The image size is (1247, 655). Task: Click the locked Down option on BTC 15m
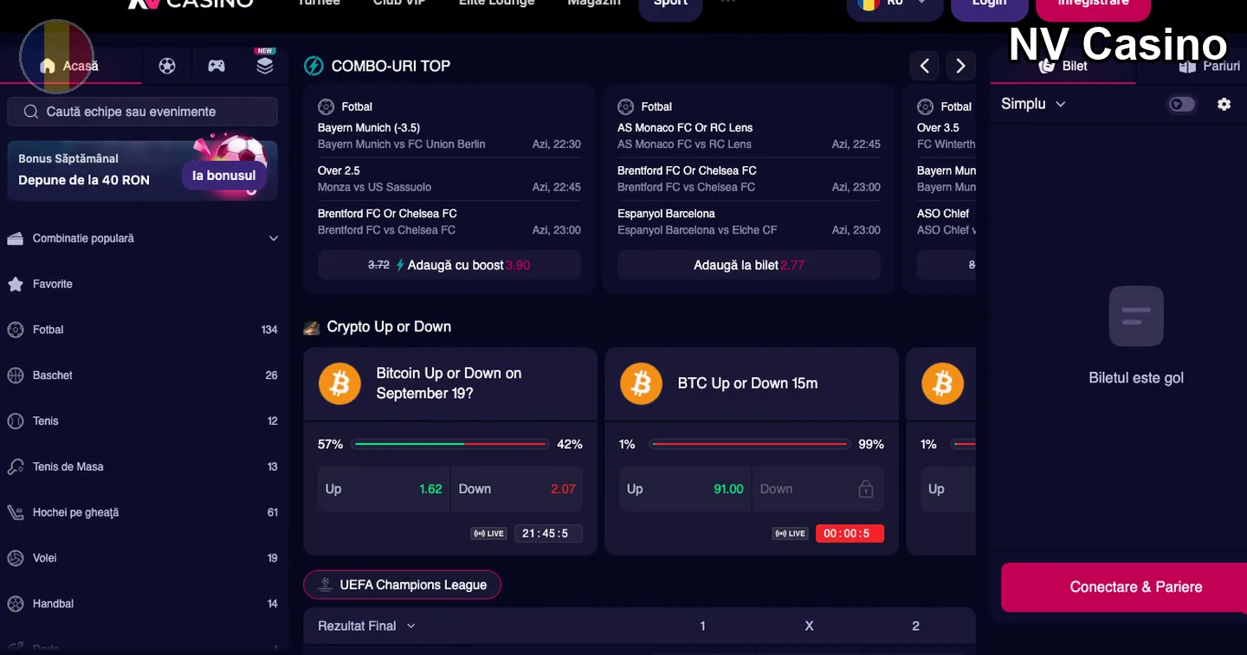[818, 489]
